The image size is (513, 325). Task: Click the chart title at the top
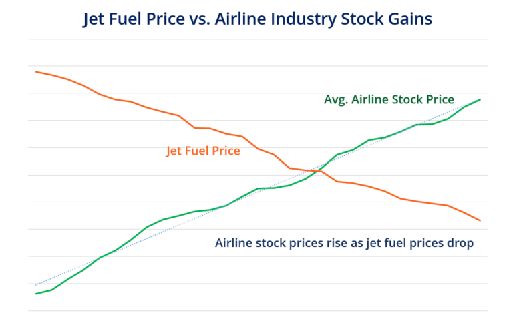tap(257, 19)
